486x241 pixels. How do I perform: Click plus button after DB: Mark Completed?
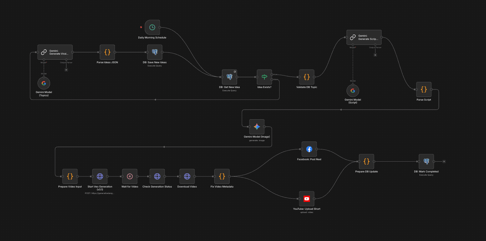point(444,162)
